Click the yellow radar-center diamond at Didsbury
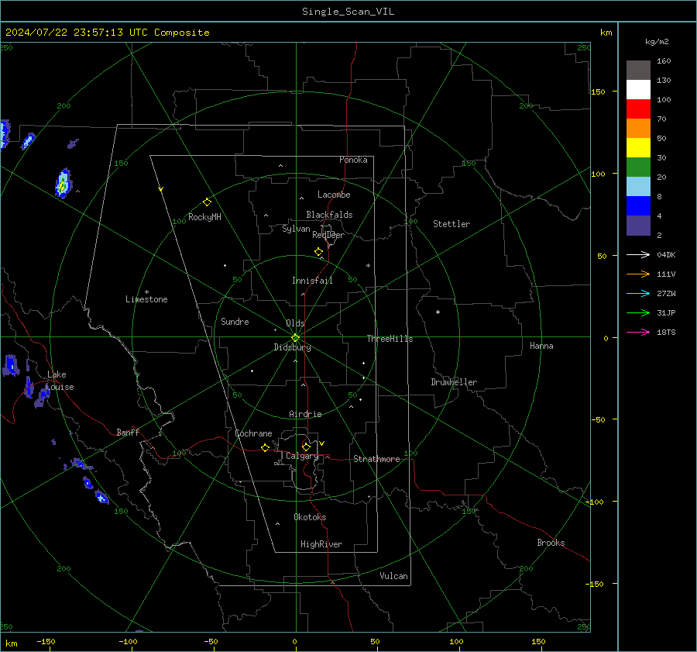Viewport: 697px width, 652px height. click(x=295, y=338)
